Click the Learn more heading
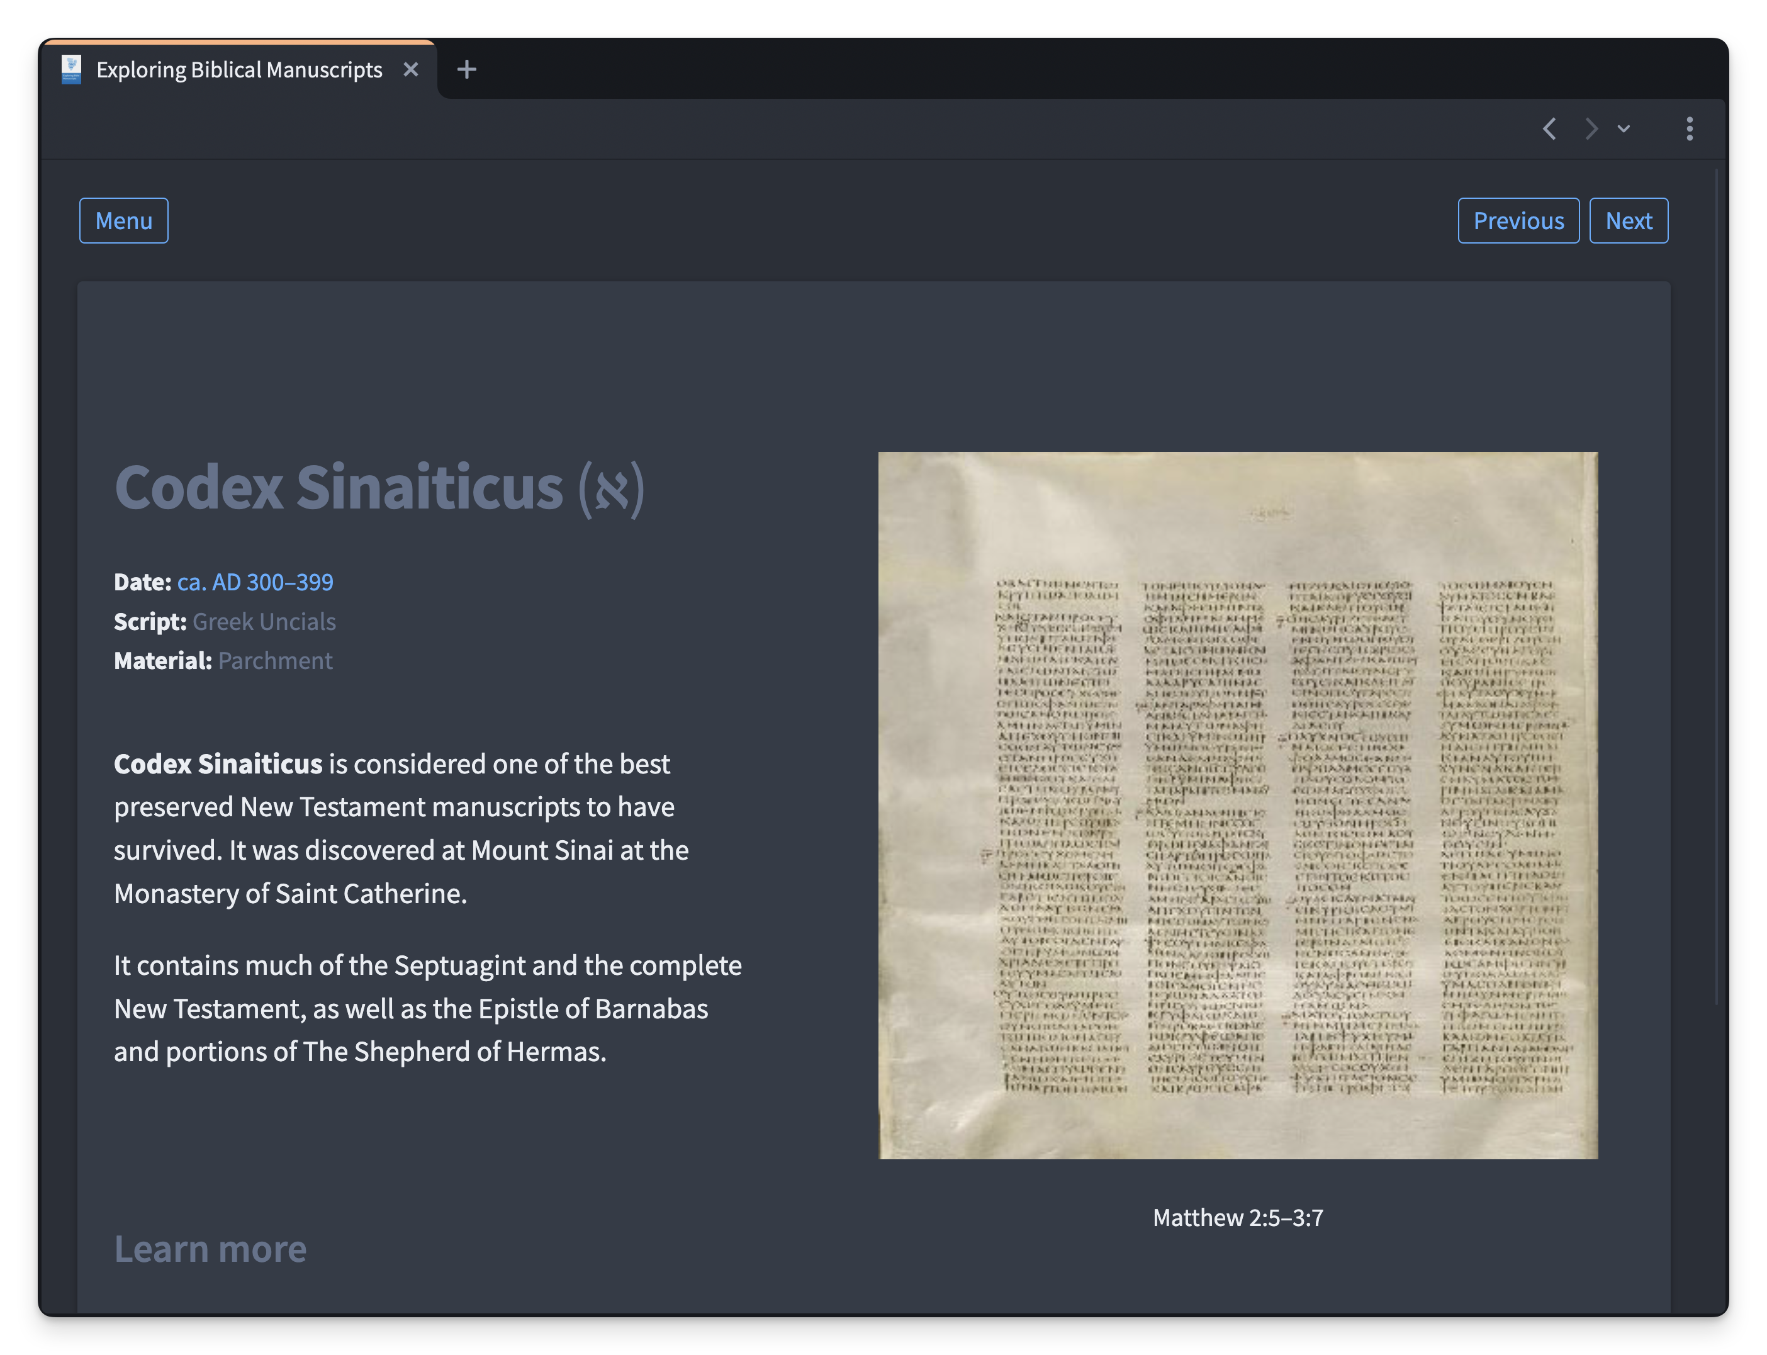This screenshot has height=1355, width=1767. coord(210,1249)
